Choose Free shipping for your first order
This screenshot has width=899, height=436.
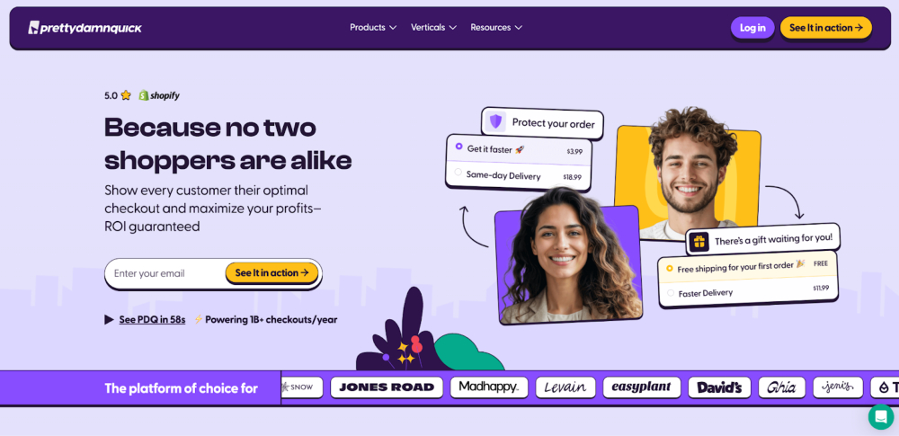[x=747, y=267]
